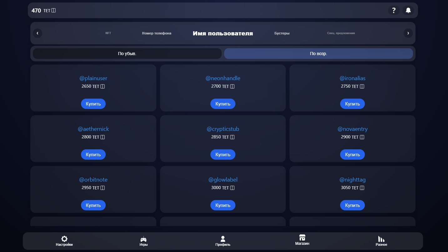Viewport: 448px width, 252px height.
Task: Open the Shop storefront icon
Action: (x=302, y=238)
